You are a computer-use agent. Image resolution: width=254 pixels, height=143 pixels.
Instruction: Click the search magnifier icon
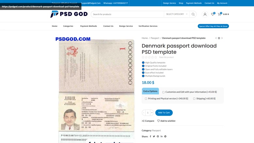pos(193,14)
